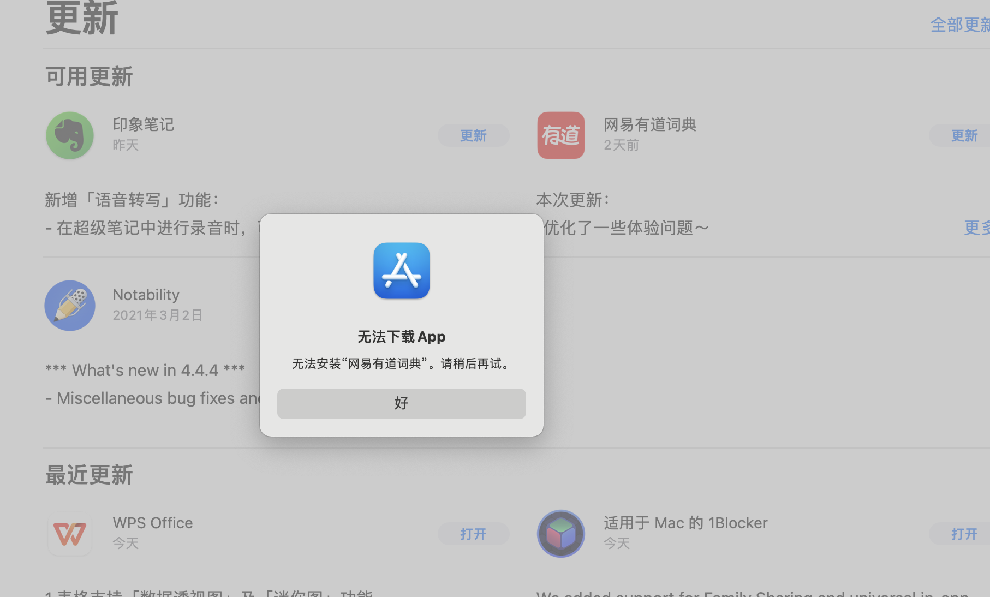The image size is (990, 597).
Task: Open the Notability pencil microphone icon
Action: (70, 306)
